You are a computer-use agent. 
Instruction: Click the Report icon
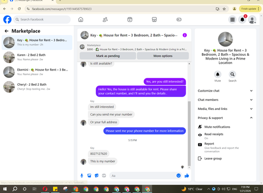point(200,145)
